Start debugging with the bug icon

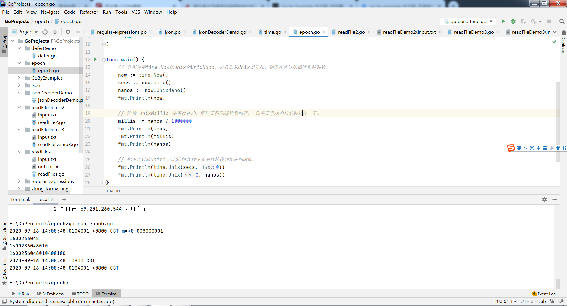pyautogui.click(x=513, y=21)
